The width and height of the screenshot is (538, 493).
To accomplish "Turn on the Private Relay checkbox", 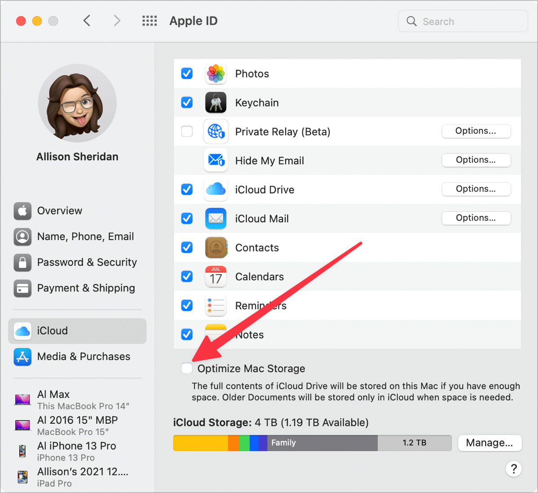I will click(187, 132).
